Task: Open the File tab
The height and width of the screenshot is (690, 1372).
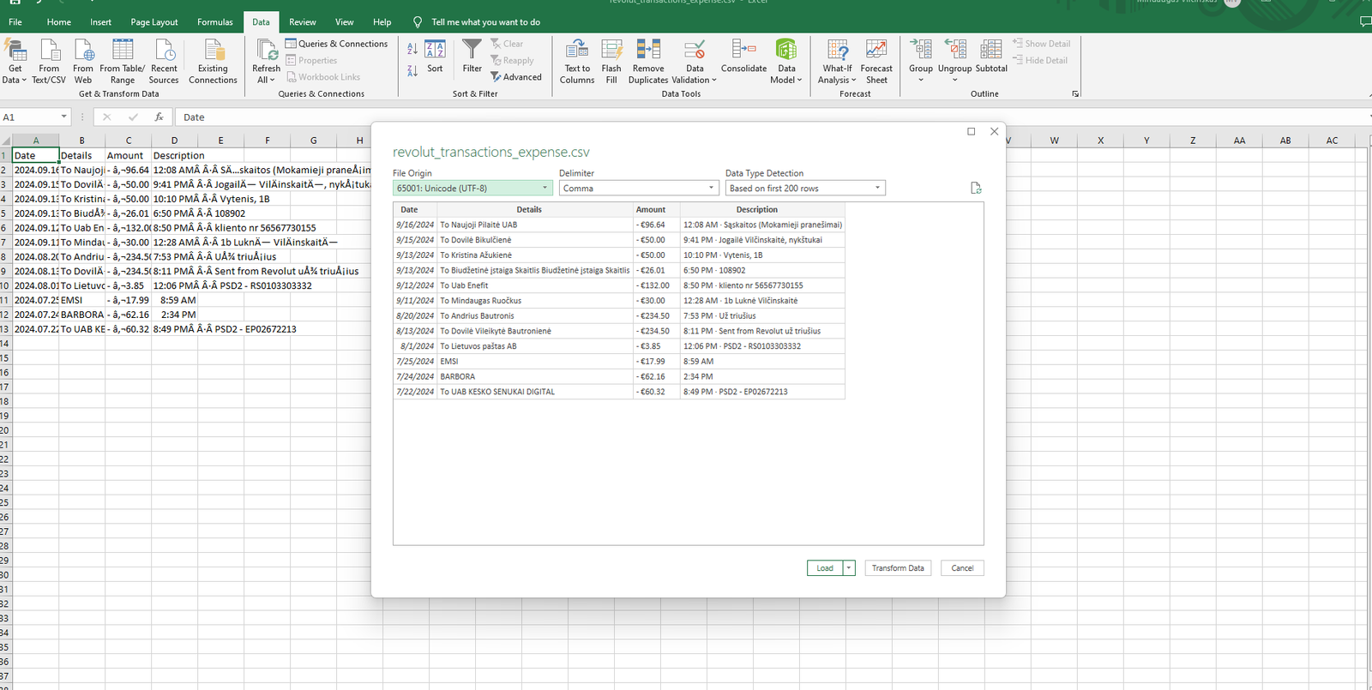Action: [x=15, y=22]
